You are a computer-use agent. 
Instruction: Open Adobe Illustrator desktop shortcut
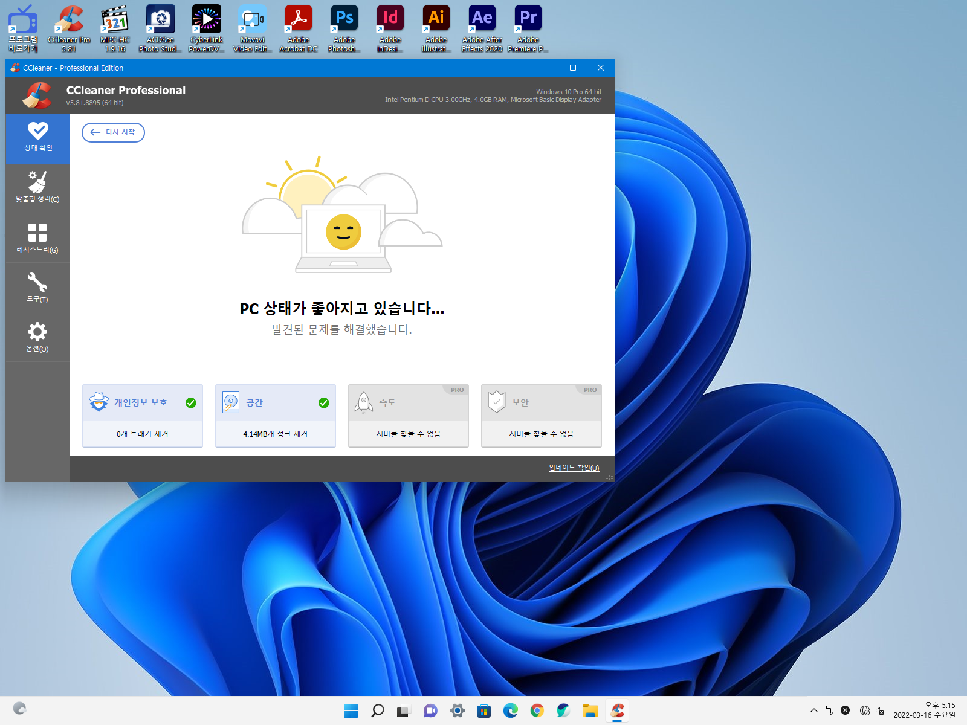tap(436, 28)
